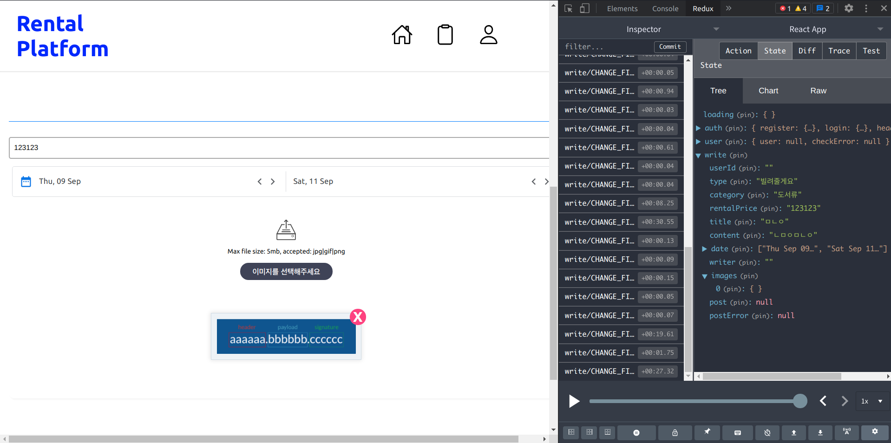This screenshot has height=443, width=891.
Task: Toggle the device toolbar emulation icon
Action: click(584, 8)
